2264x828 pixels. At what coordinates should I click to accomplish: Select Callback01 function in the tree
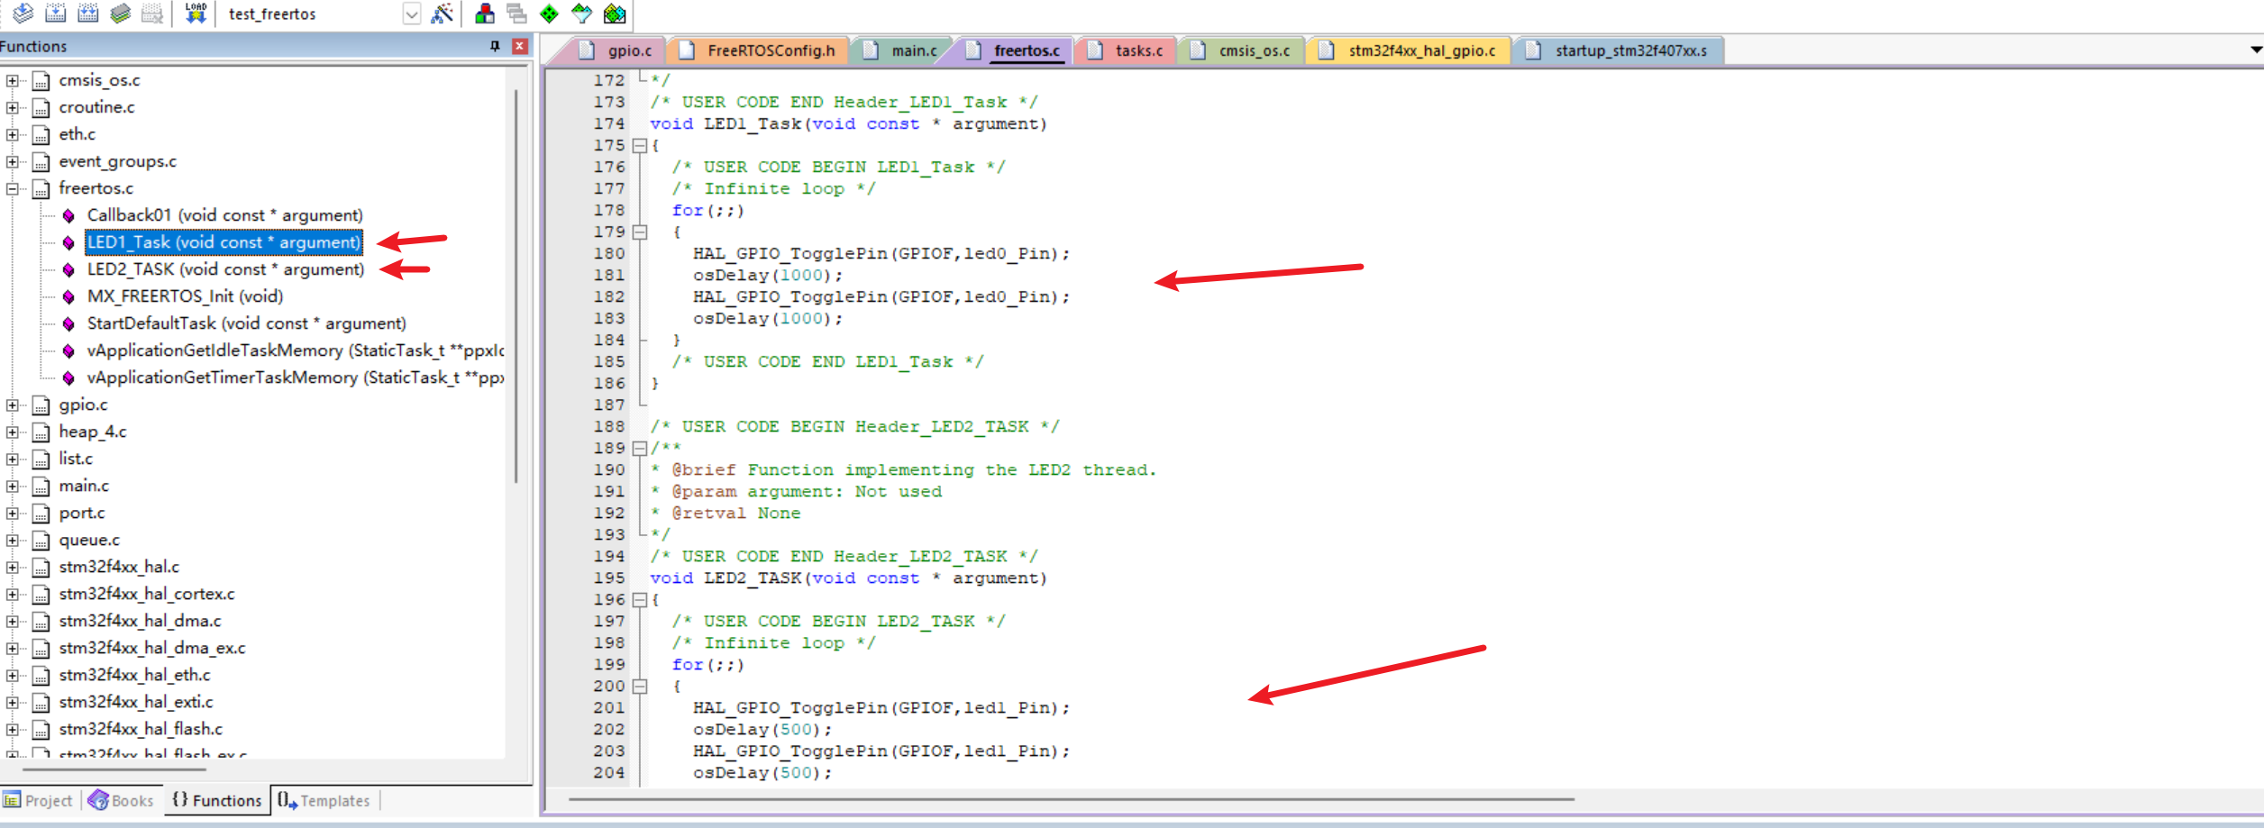coord(224,215)
